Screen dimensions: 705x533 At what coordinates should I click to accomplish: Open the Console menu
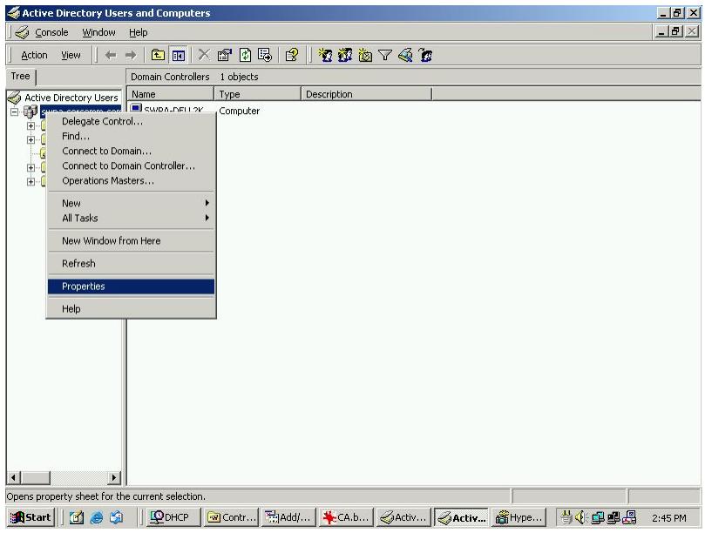point(51,31)
